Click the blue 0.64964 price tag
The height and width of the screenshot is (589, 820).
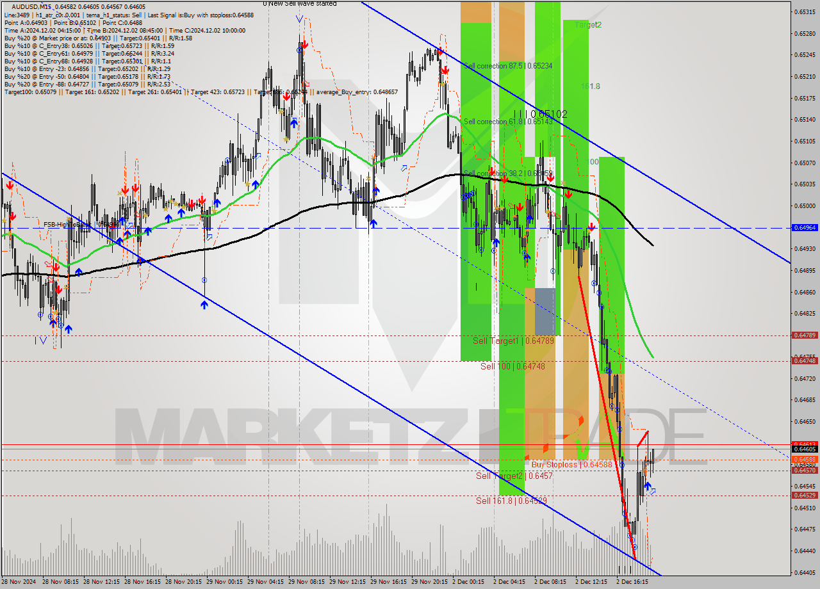805,228
